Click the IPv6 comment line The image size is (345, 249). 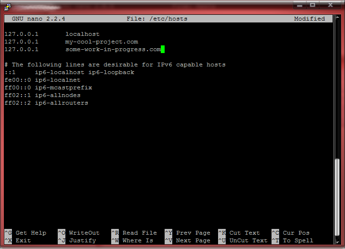(115, 65)
